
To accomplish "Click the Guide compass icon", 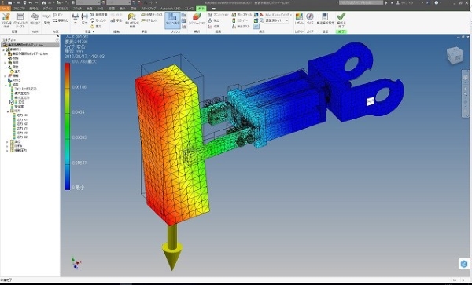I will pos(310,19).
